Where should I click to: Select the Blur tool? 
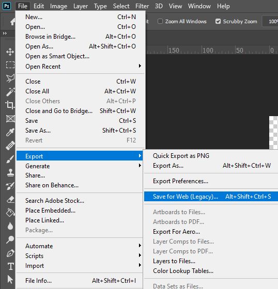pos(10,226)
